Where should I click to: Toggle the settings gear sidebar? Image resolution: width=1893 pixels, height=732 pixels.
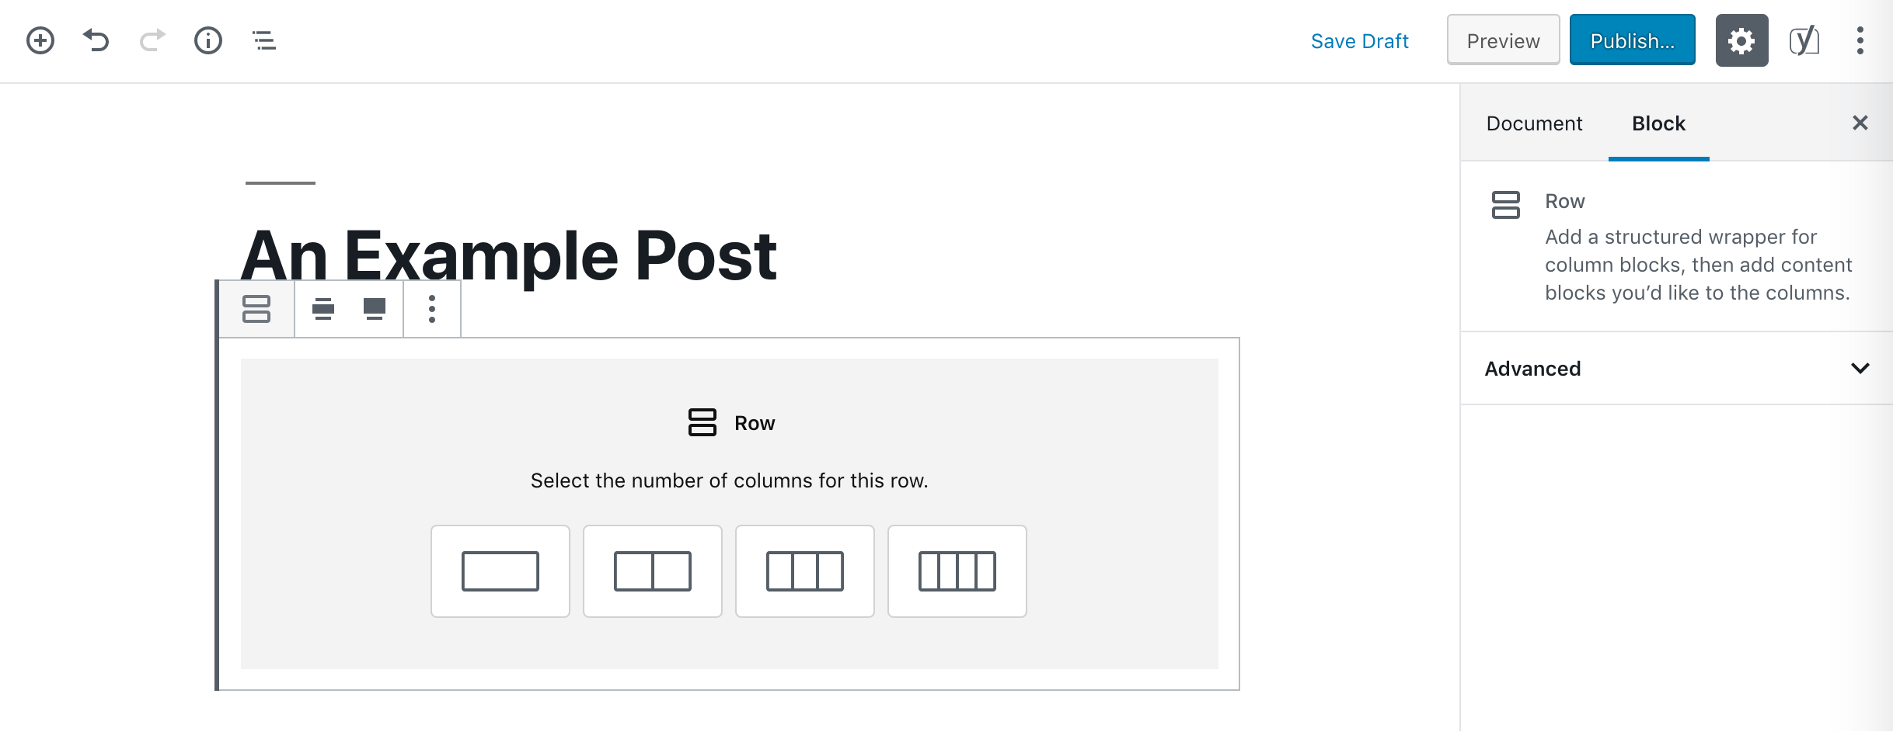tap(1741, 40)
